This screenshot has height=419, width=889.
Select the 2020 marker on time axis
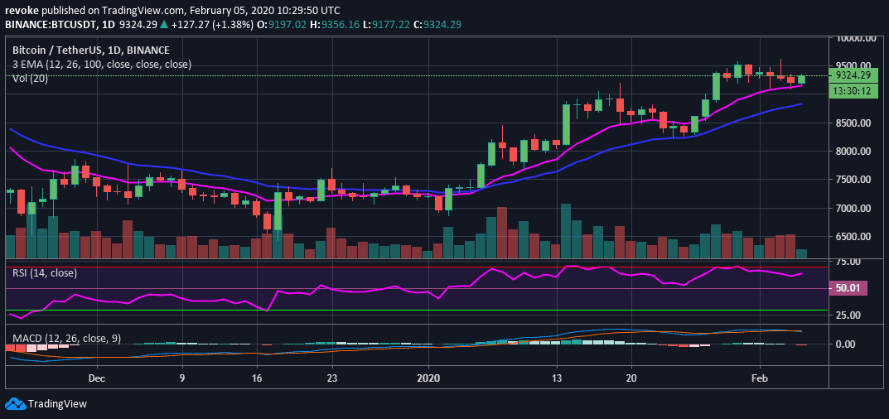429,377
